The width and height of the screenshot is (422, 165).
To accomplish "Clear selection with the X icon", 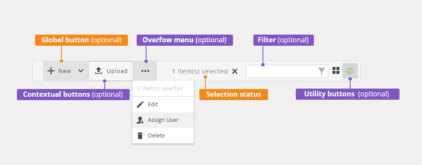I will 235,71.
